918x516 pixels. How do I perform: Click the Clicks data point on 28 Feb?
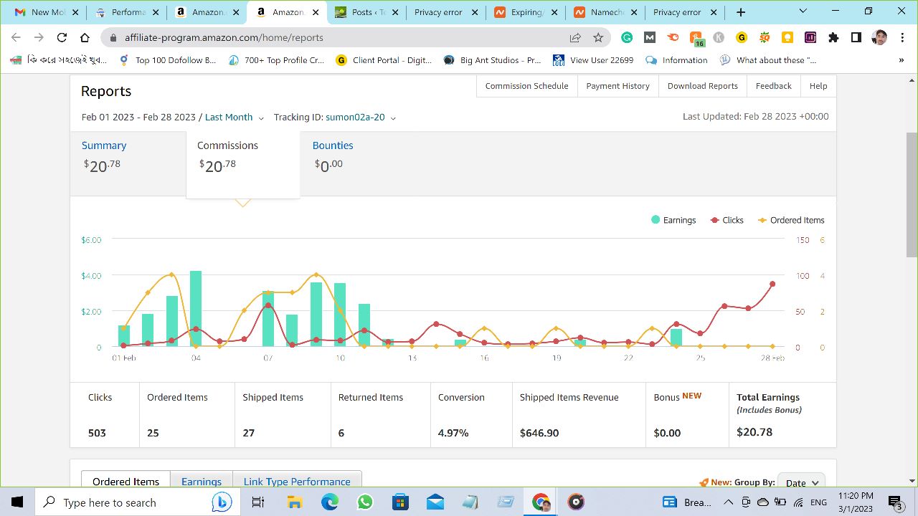pos(772,284)
